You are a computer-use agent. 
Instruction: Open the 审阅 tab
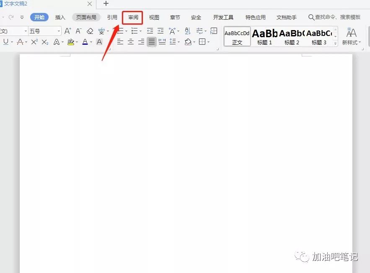point(133,18)
